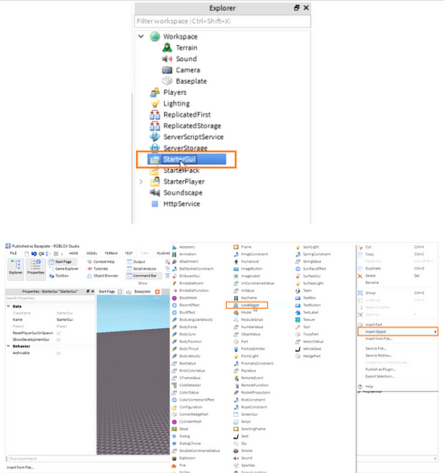Click the ReplicatedStorage icon
Screen dimensions: 444x473
tap(154, 125)
